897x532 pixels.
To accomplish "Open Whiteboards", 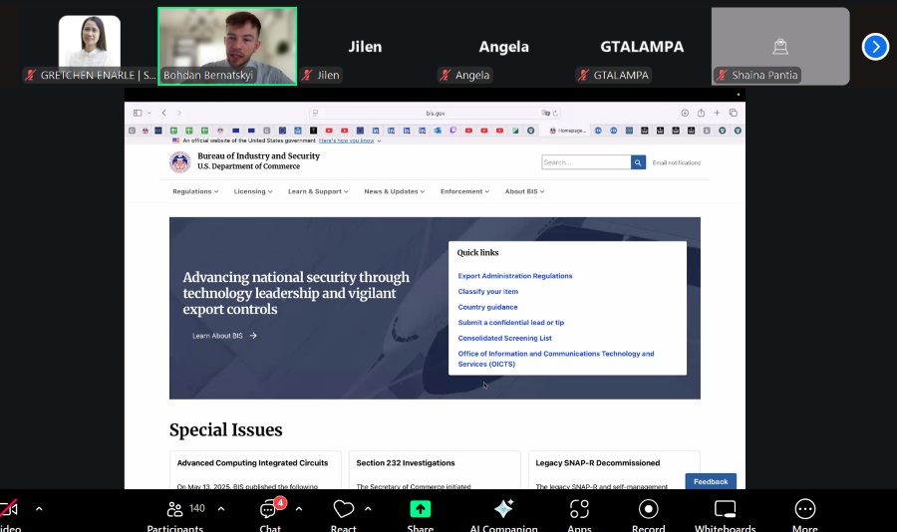I will [725, 516].
